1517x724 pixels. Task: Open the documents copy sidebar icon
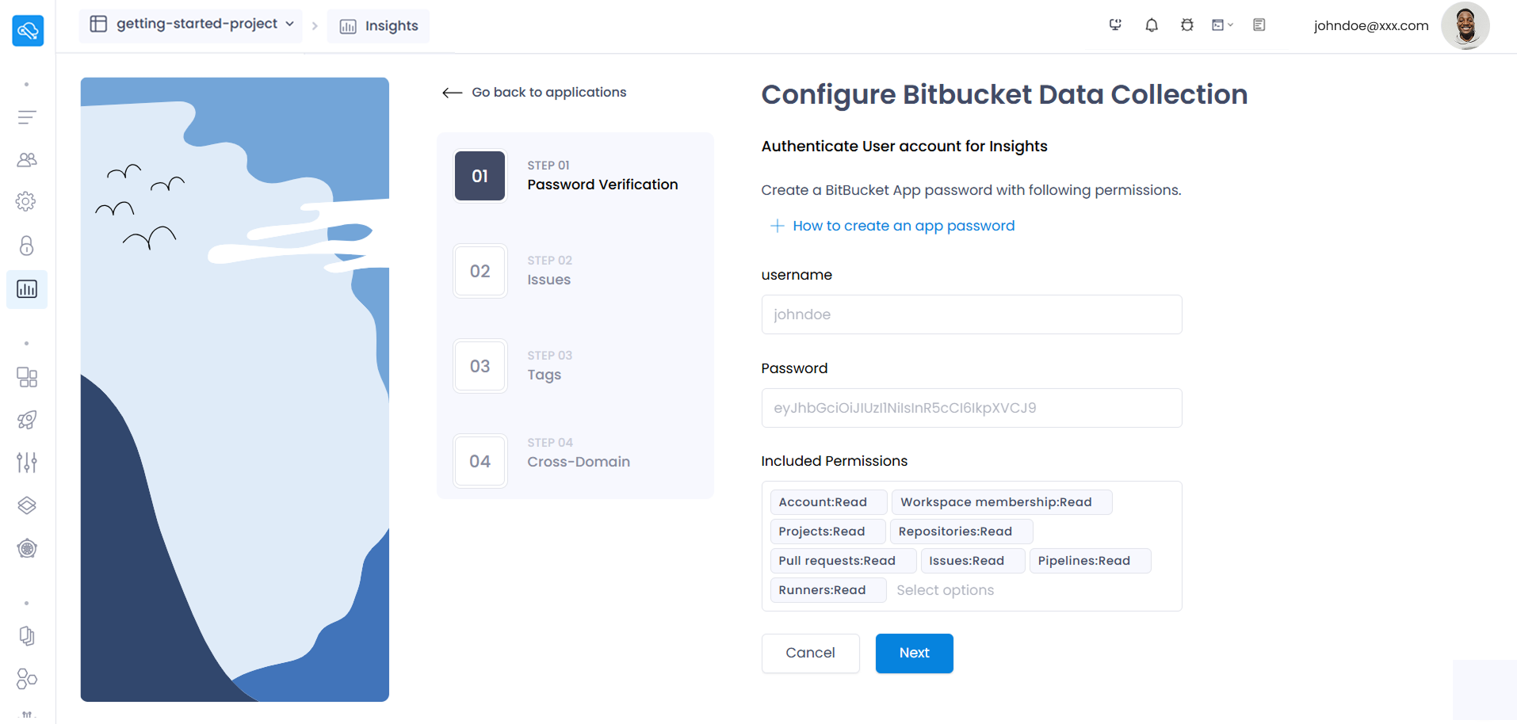27,636
